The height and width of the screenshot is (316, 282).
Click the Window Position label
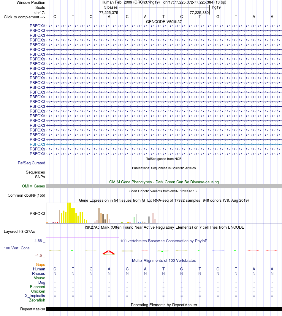coord(31,3)
